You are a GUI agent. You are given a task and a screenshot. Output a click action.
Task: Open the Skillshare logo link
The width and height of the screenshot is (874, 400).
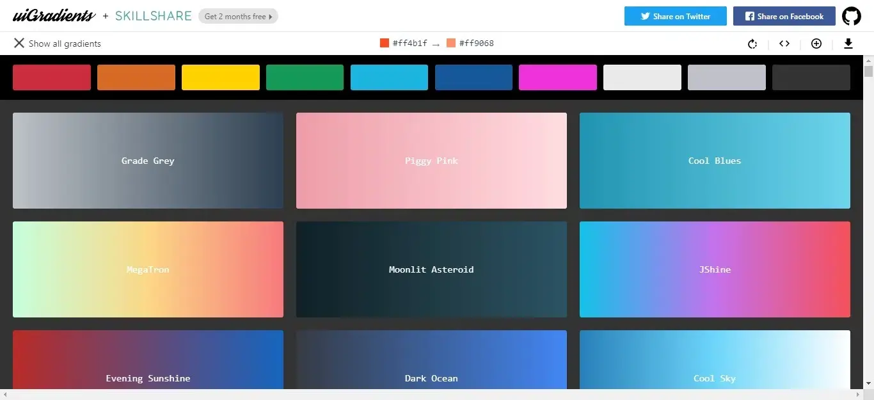[154, 16]
